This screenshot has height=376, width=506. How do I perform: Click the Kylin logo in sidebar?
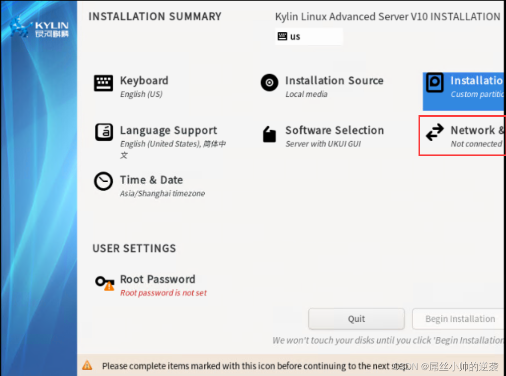click(39, 28)
